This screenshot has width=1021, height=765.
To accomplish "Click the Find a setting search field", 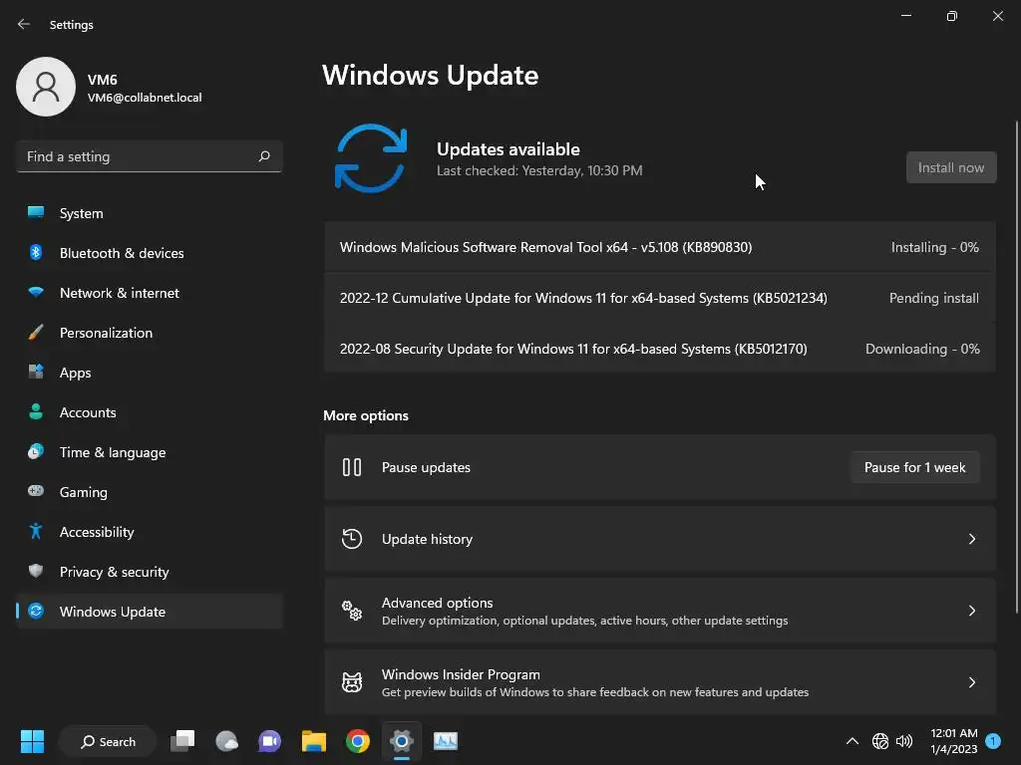I will point(150,156).
